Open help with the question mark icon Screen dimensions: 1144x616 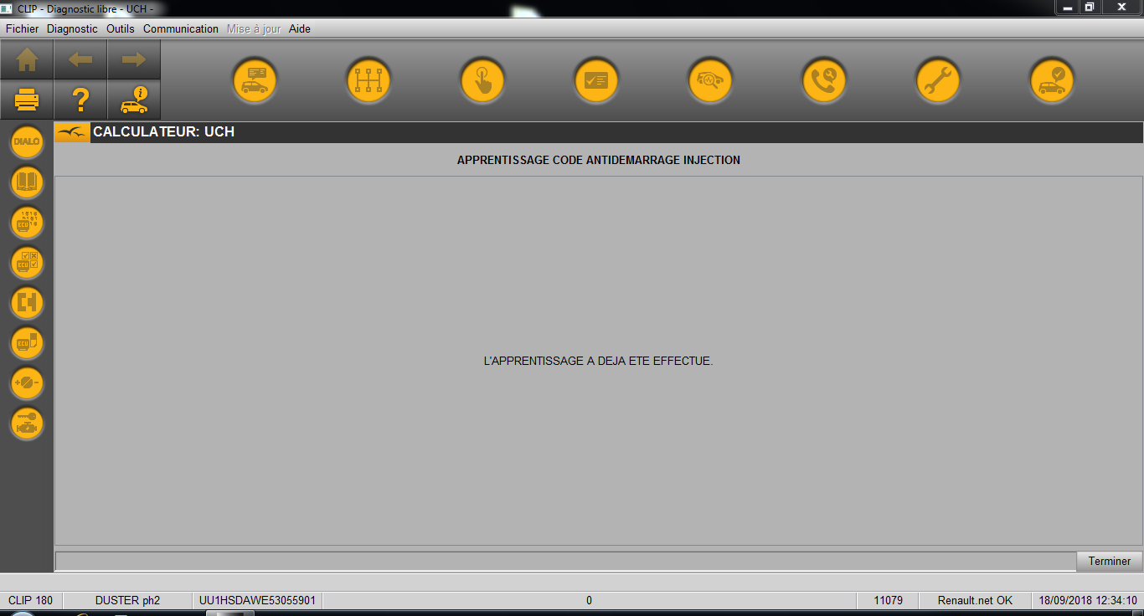[80, 100]
